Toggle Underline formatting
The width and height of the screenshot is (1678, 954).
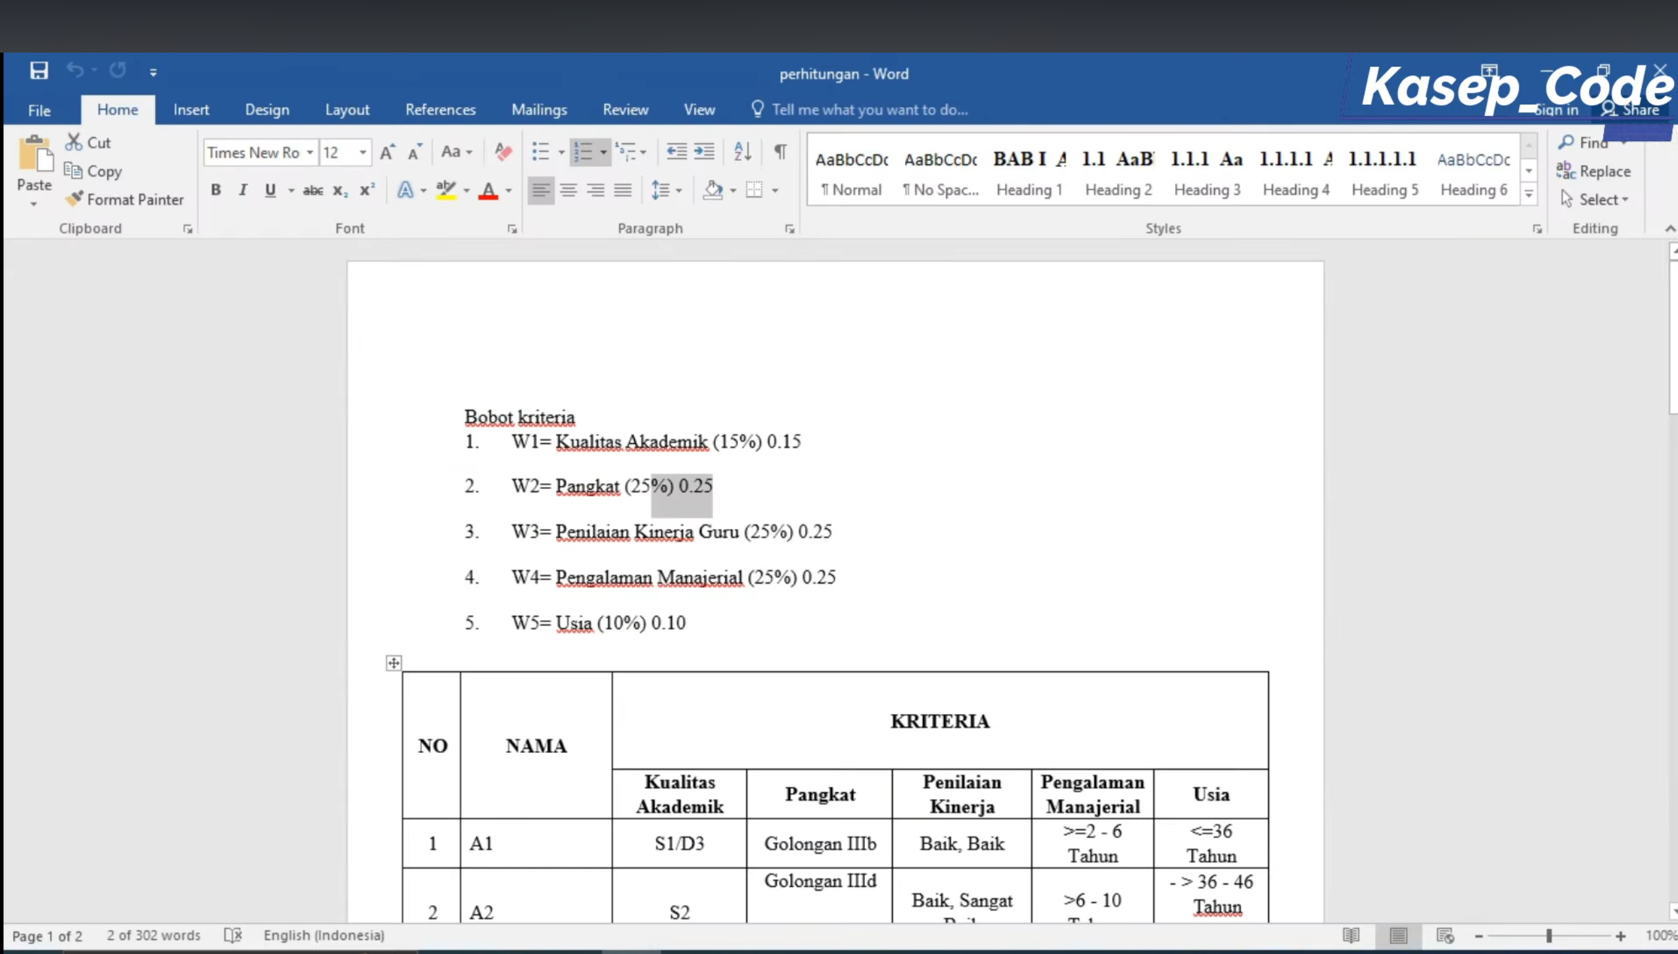[x=269, y=191]
